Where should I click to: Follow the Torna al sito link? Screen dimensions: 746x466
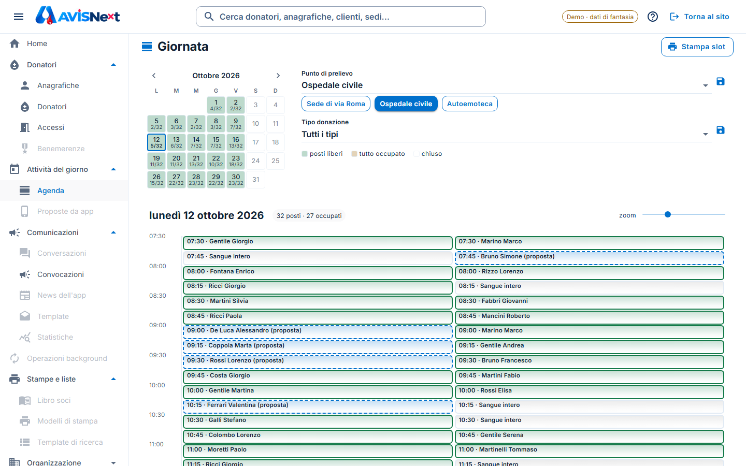tap(699, 17)
